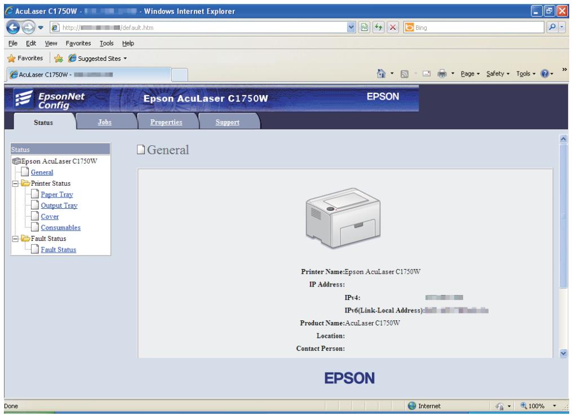Open the General link in Status tree
Screen dimensions: 572x416
tap(42, 172)
